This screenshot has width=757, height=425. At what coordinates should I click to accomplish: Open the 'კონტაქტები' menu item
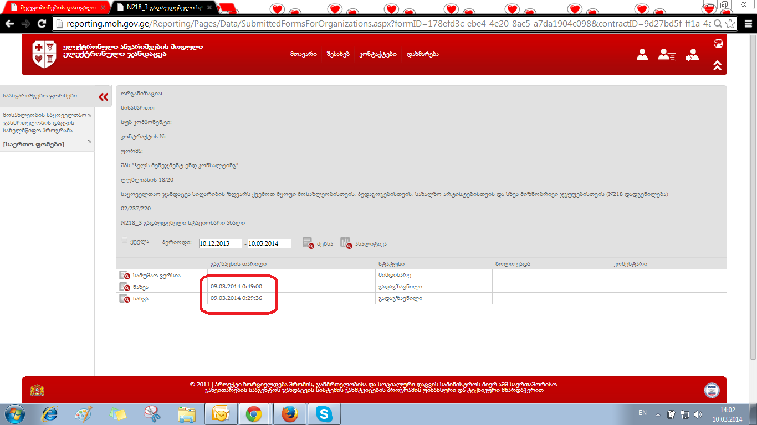coord(378,54)
